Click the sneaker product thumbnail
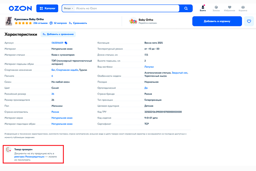 tap(9, 21)
